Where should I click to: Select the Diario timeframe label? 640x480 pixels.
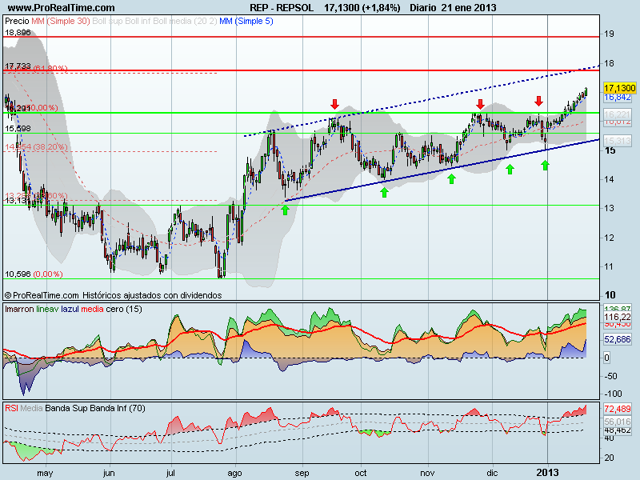423,7
